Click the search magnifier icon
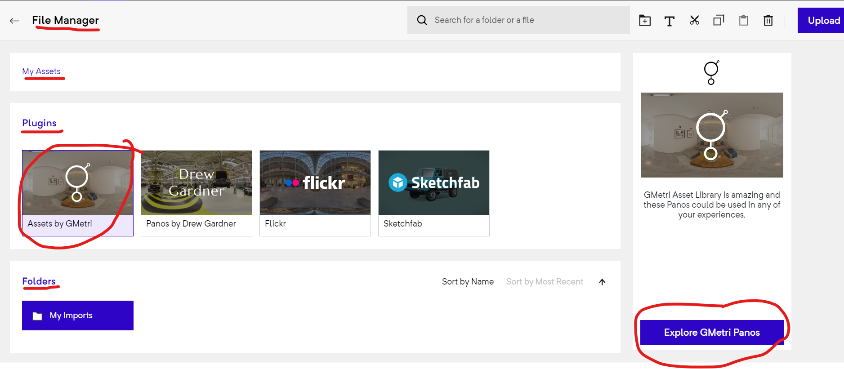Viewport: 844px width, 369px height. (x=422, y=20)
